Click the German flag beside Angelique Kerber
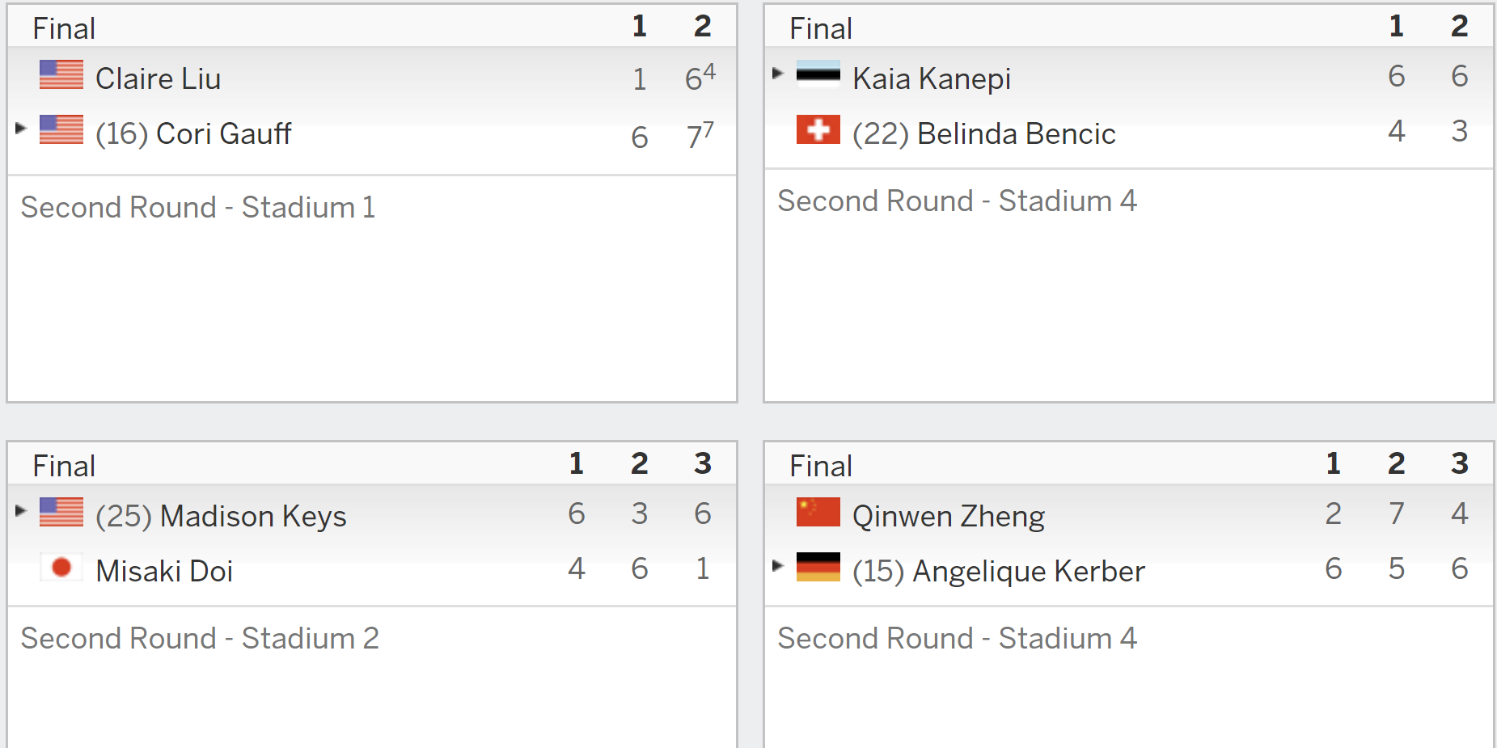The image size is (1497, 748). point(818,567)
